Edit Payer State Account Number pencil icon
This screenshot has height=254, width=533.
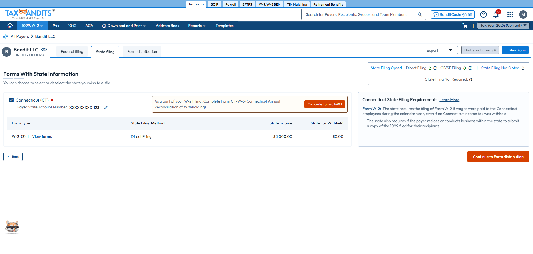coord(106,108)
